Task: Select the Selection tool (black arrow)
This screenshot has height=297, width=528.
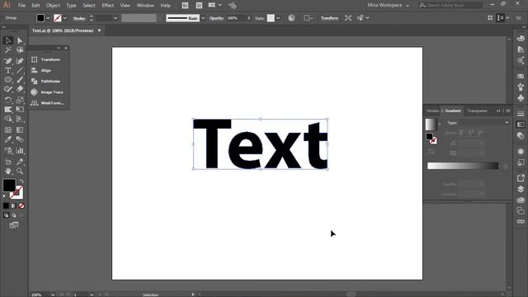Action: (x=8, y=40)
